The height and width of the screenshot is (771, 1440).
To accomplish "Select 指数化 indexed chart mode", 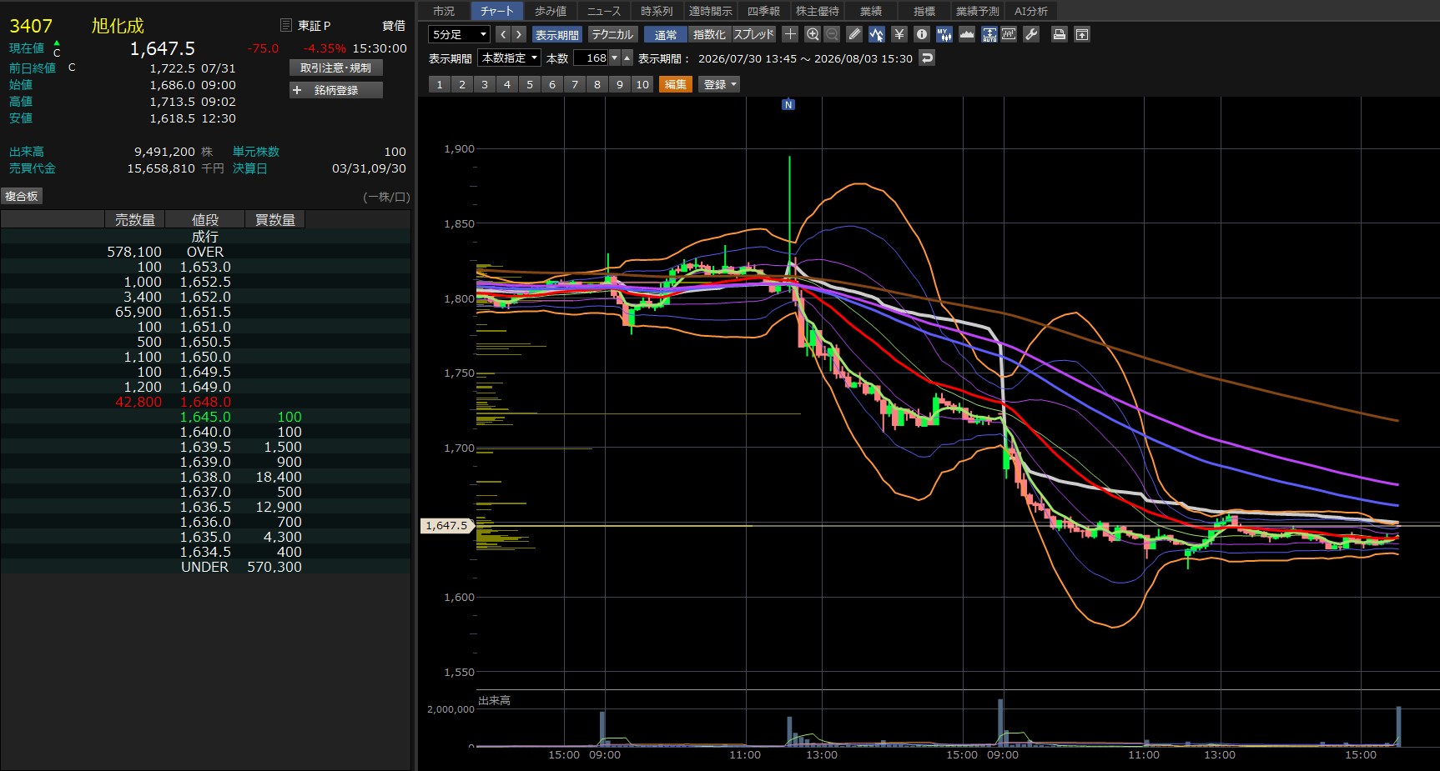I will pos(709,34).
